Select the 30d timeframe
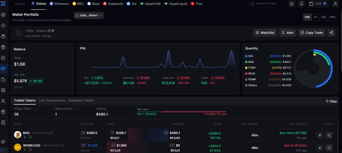The width and height of the screenshot is (342, 153). [323, 17]
